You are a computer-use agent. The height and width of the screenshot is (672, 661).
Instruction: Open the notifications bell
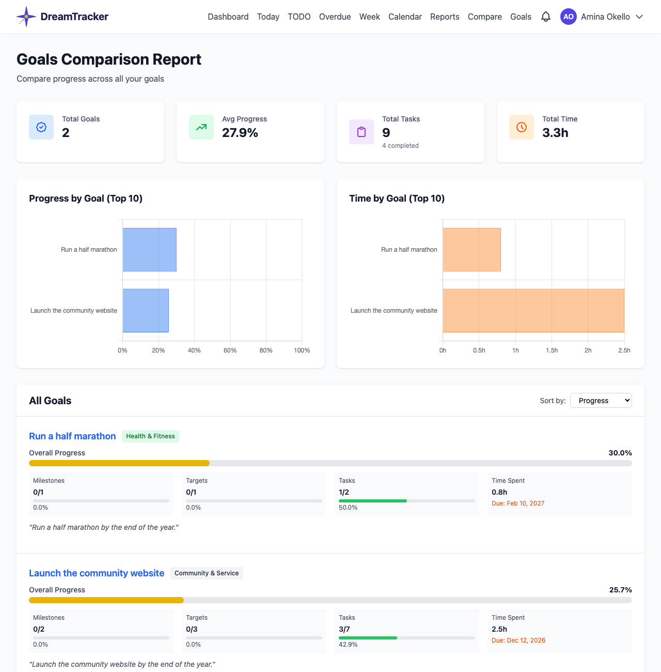point(546,17)
